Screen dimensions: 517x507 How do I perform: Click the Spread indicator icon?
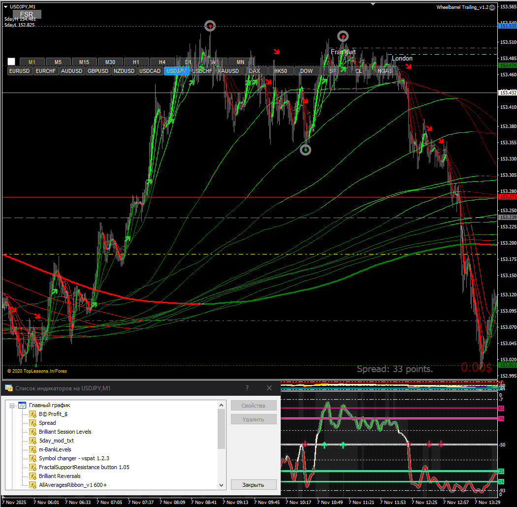coord(32,423)
